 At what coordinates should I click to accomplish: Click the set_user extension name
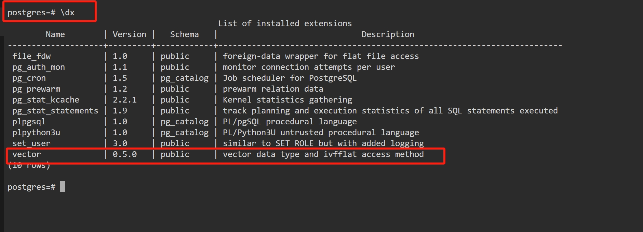31,143
